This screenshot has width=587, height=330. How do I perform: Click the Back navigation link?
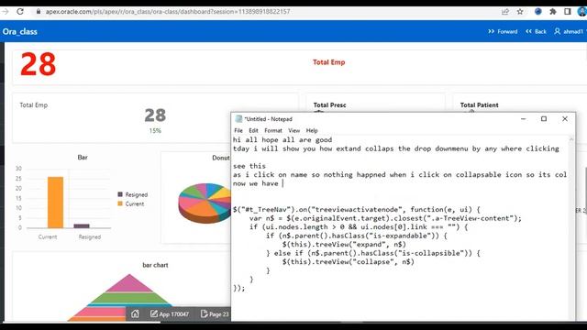click(536, 32)
